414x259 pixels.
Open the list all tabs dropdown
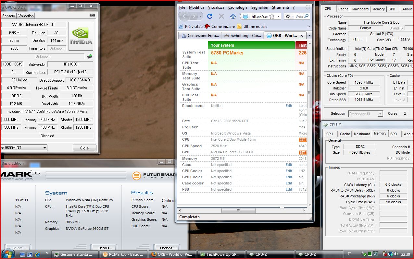(309, 36)
